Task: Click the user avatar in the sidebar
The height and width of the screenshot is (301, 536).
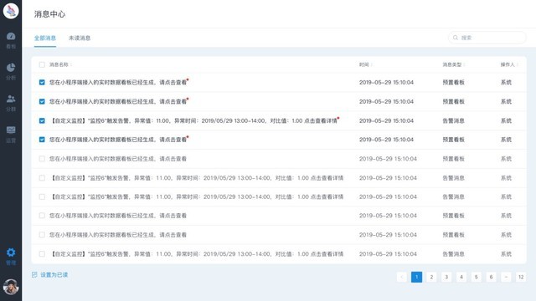Action: [x=11, y=287]
